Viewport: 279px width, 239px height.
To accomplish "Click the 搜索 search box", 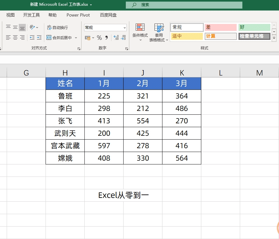I will (x=183, y=5).
